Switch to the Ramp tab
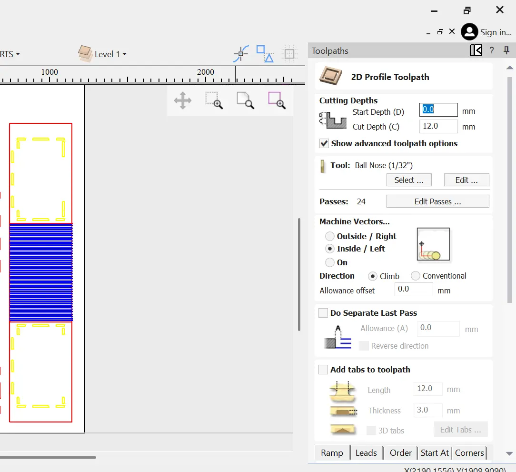This screenshot has width=516, height=472. tap(332, 453)
